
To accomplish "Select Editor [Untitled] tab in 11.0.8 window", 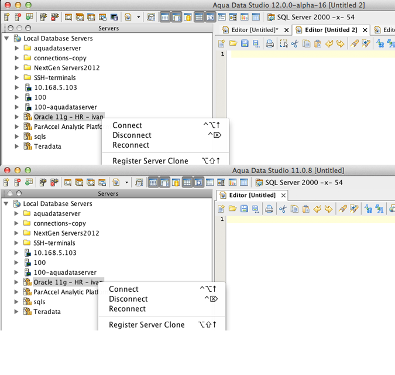I will tap(252, 195).
